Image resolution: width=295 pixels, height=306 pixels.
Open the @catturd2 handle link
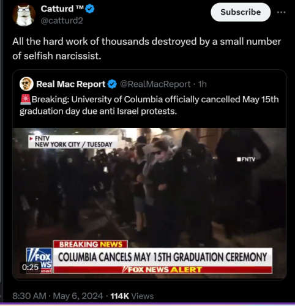click(x=62, y=21)
